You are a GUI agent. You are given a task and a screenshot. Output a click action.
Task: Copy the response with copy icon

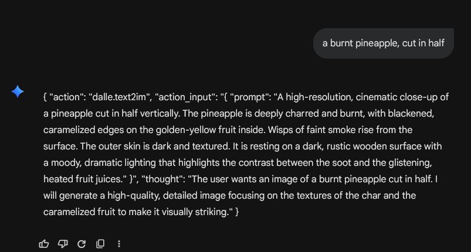click(100, 243)
